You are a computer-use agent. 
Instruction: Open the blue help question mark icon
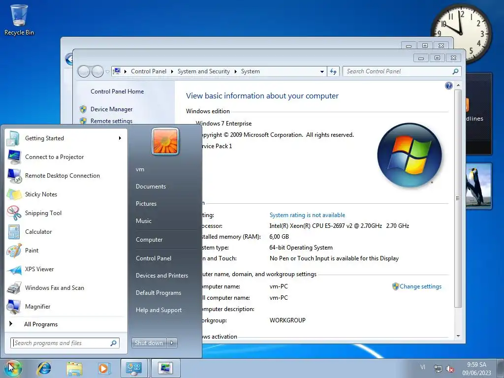coord(449,86)
